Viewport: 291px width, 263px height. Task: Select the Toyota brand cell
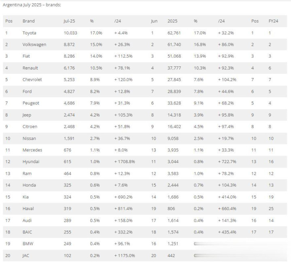(x=29, y=33)
